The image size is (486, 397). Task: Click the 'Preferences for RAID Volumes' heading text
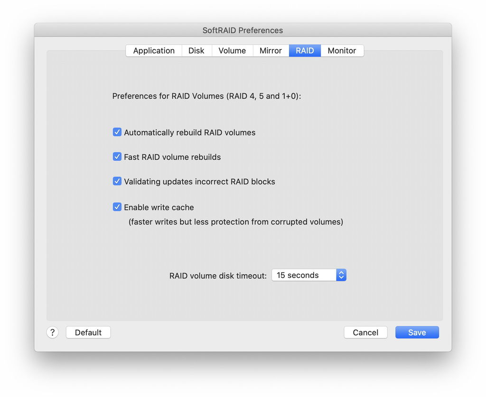click(x=206, y=96)
